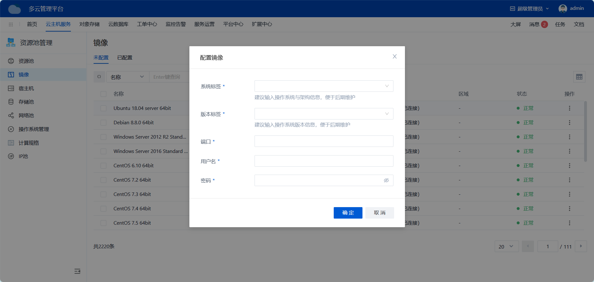Switch to the 已配置 tab
The width and height of the screenshot is (594, 282).
[125, 58]
